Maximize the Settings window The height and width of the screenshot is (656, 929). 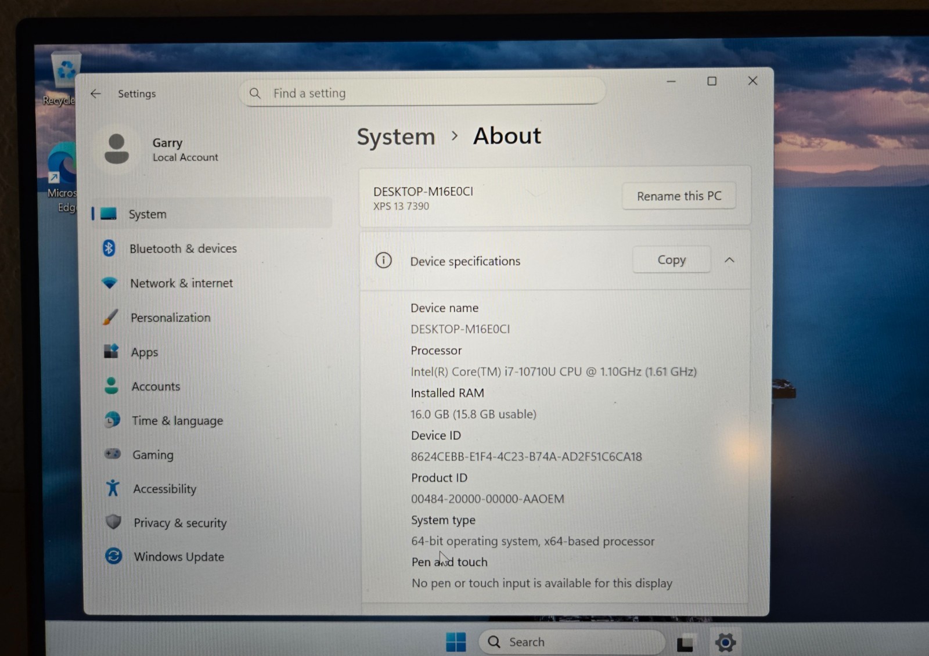712,81
